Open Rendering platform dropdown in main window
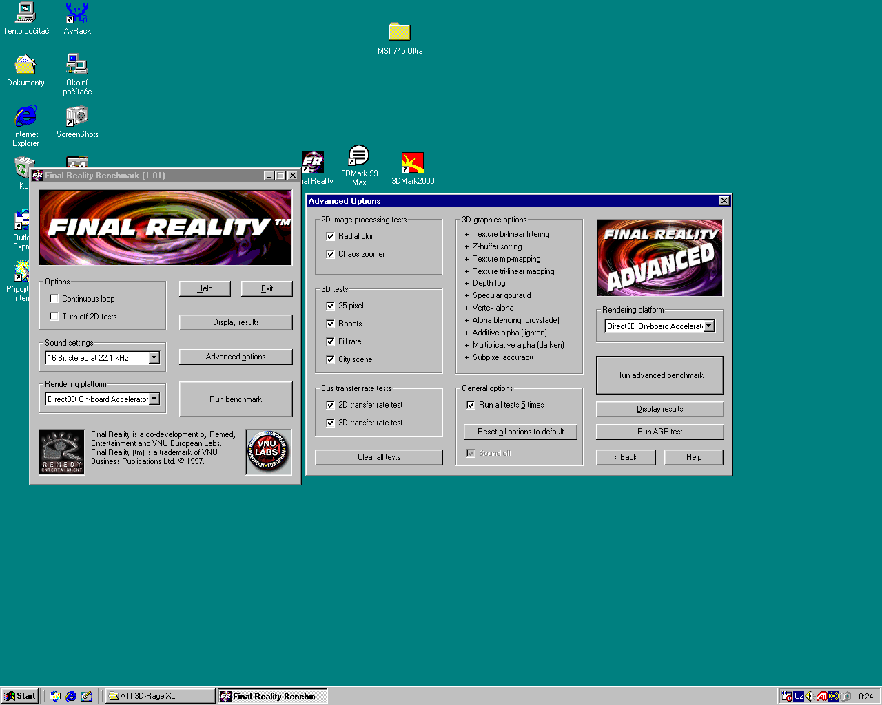Image resolution: width=882 pixels, height=705 pixels. click(154, 399)
